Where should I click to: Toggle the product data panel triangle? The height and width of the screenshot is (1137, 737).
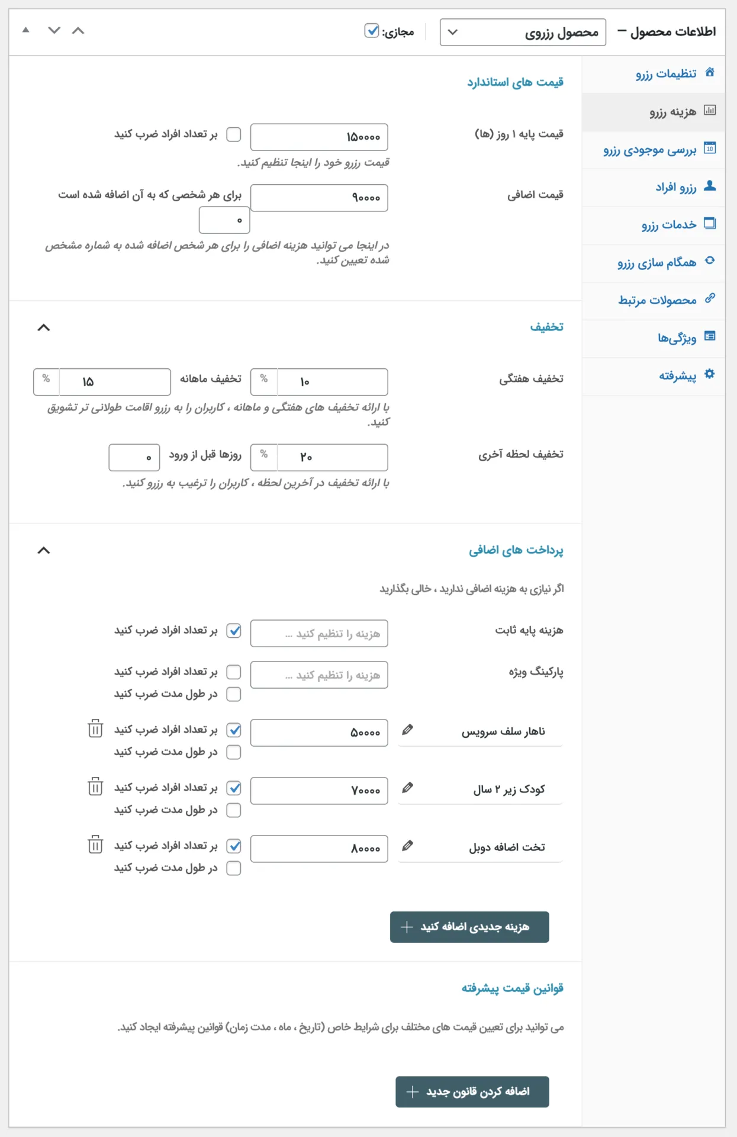[x=26, y=30]
